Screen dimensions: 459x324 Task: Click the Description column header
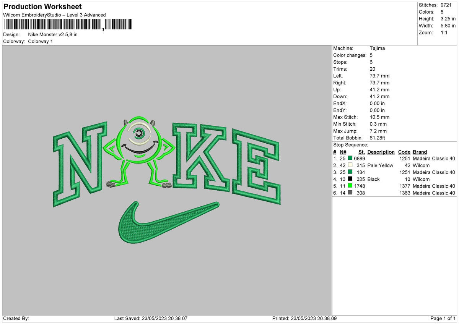[x=381, y=152]
